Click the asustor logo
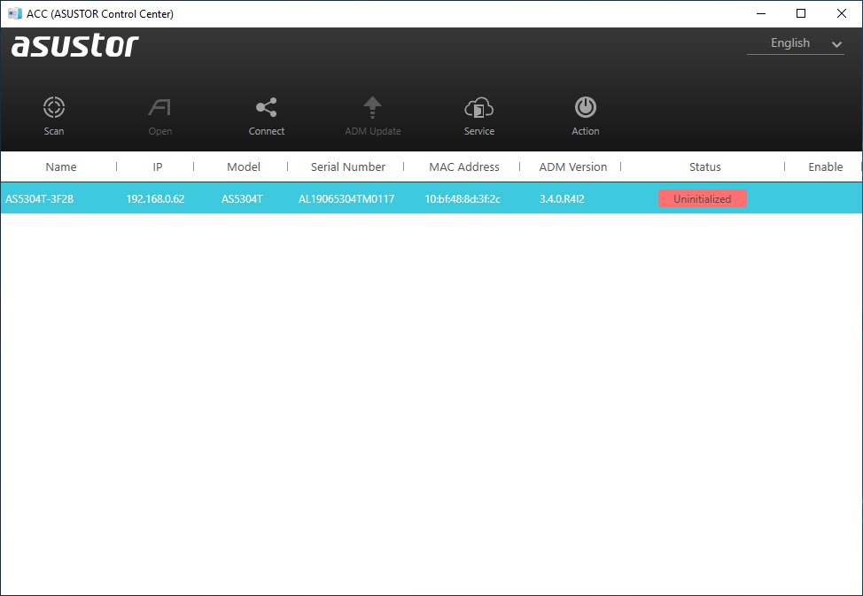The width and height of the screenshot is (863, 596). point(74,46)
